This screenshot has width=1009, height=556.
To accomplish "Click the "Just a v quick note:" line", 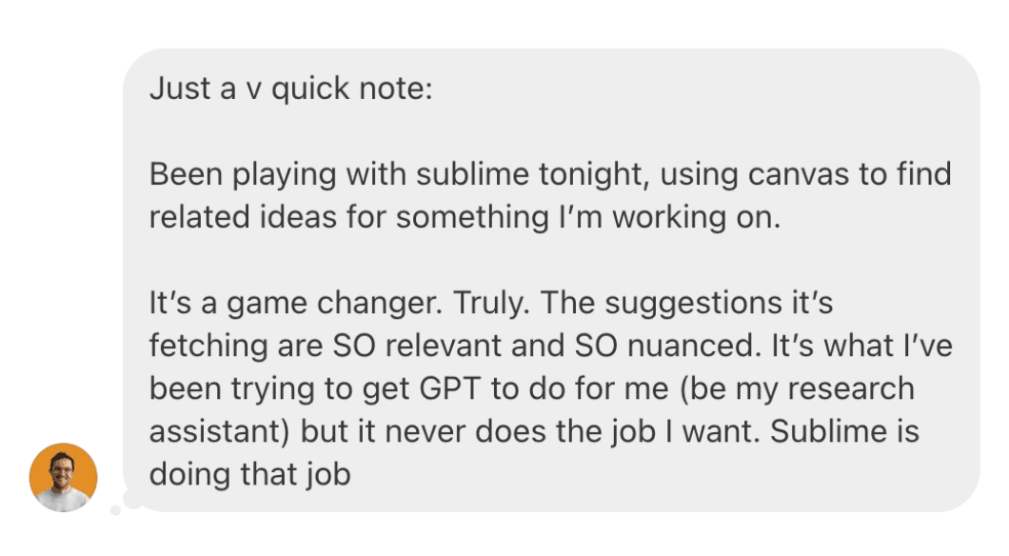I will (x=291, y=90).
